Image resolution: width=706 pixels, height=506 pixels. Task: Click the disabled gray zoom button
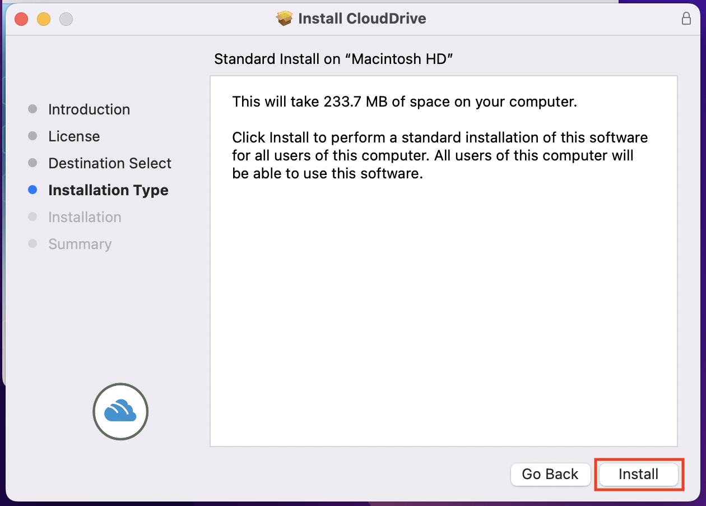pos(66,19)
